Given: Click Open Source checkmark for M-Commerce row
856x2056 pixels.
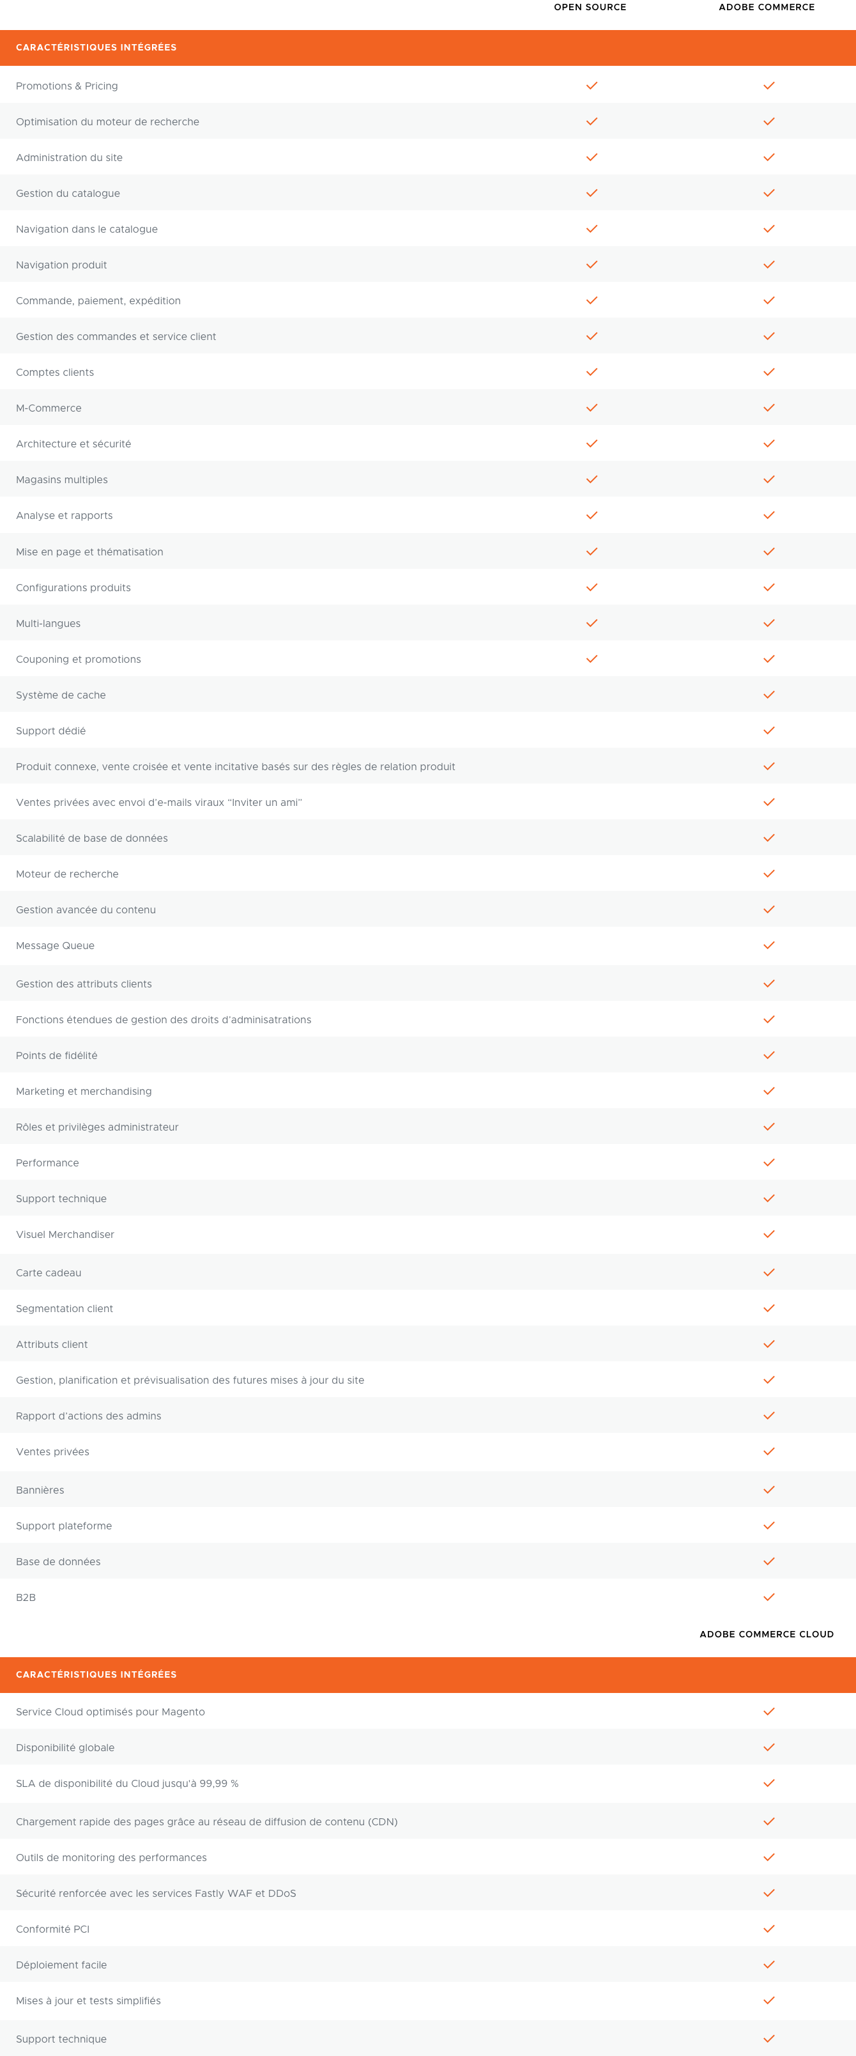Looking at the screenshot, I should [591, 408].
